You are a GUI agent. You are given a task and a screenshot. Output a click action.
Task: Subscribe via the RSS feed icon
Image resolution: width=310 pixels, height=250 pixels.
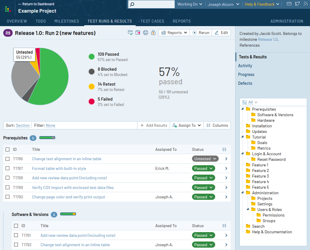coord(306,4)
